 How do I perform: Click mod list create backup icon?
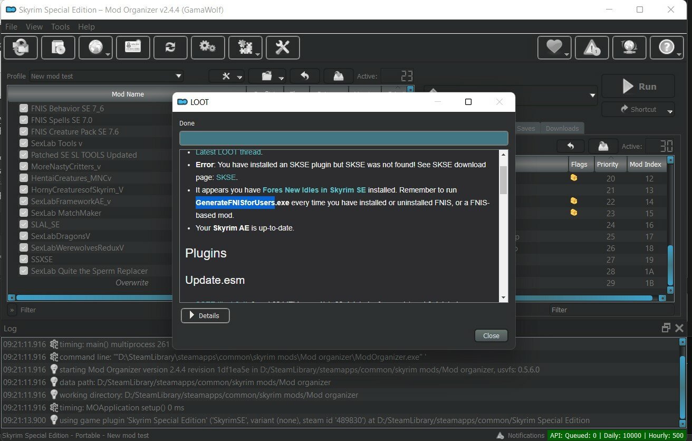[339, 76]
